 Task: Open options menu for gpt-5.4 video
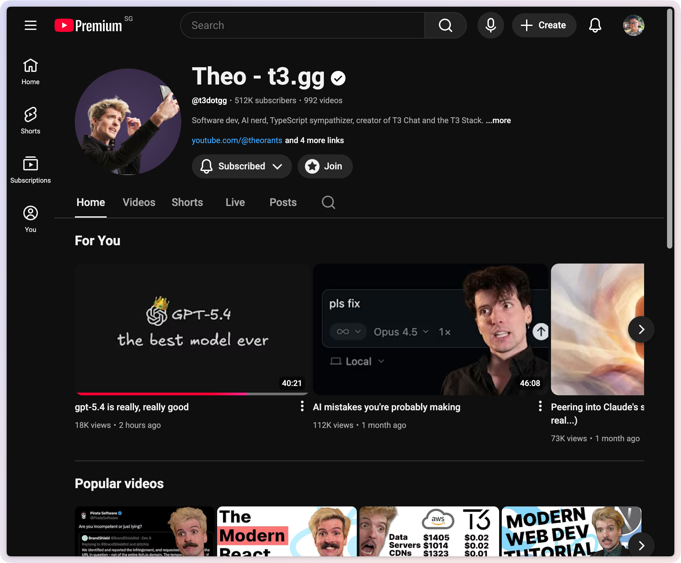[x=302, y=406]
